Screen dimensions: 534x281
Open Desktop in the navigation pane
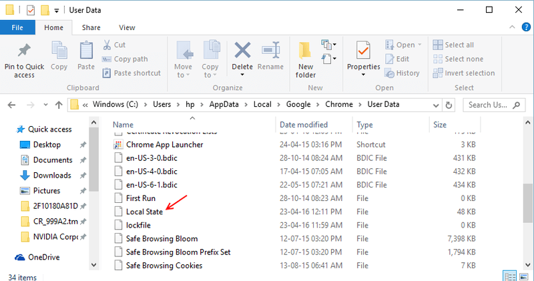(x=47, y=144)
